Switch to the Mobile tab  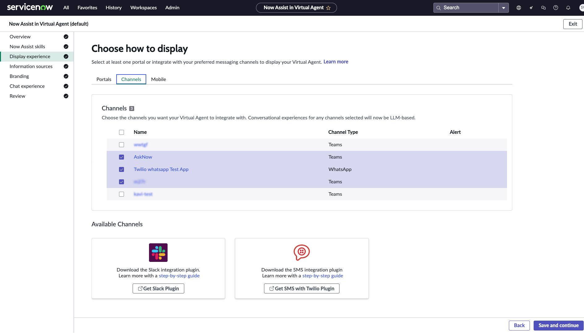click(x=159, y=79)
